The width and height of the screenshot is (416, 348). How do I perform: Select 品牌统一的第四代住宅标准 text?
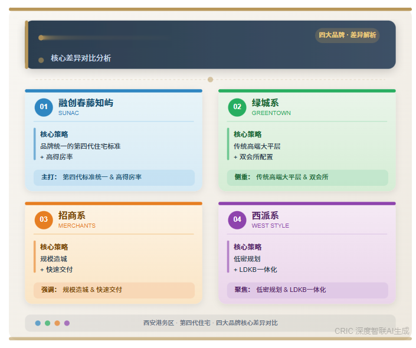tap(80, 146)
